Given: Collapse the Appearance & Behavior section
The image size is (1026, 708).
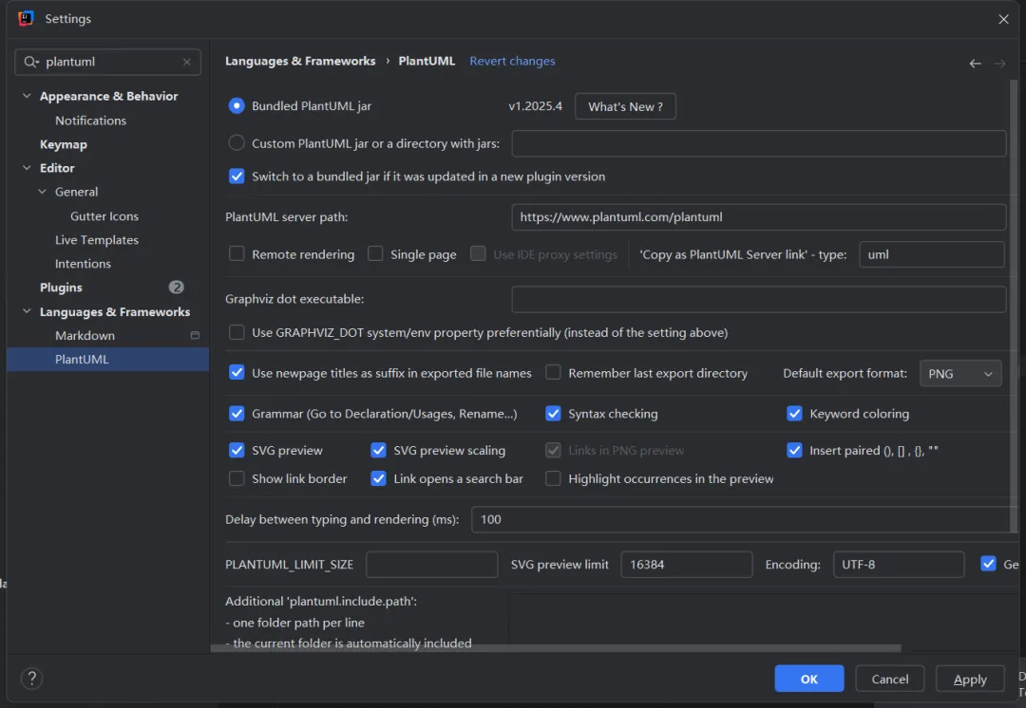Looking at the screenshot, I should 27,96.
